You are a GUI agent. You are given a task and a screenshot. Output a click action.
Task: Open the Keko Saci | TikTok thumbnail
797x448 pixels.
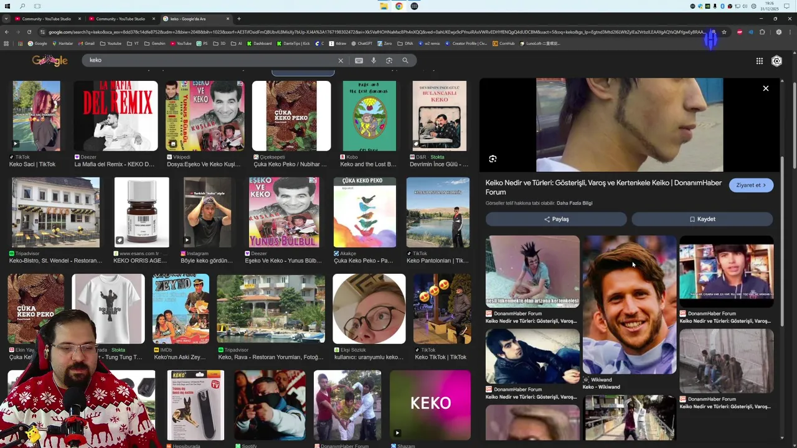37,116
